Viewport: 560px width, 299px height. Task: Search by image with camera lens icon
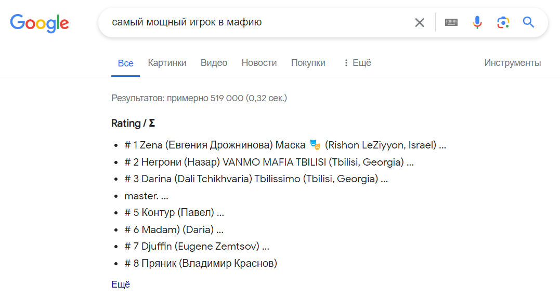click(x=503, y=22)
